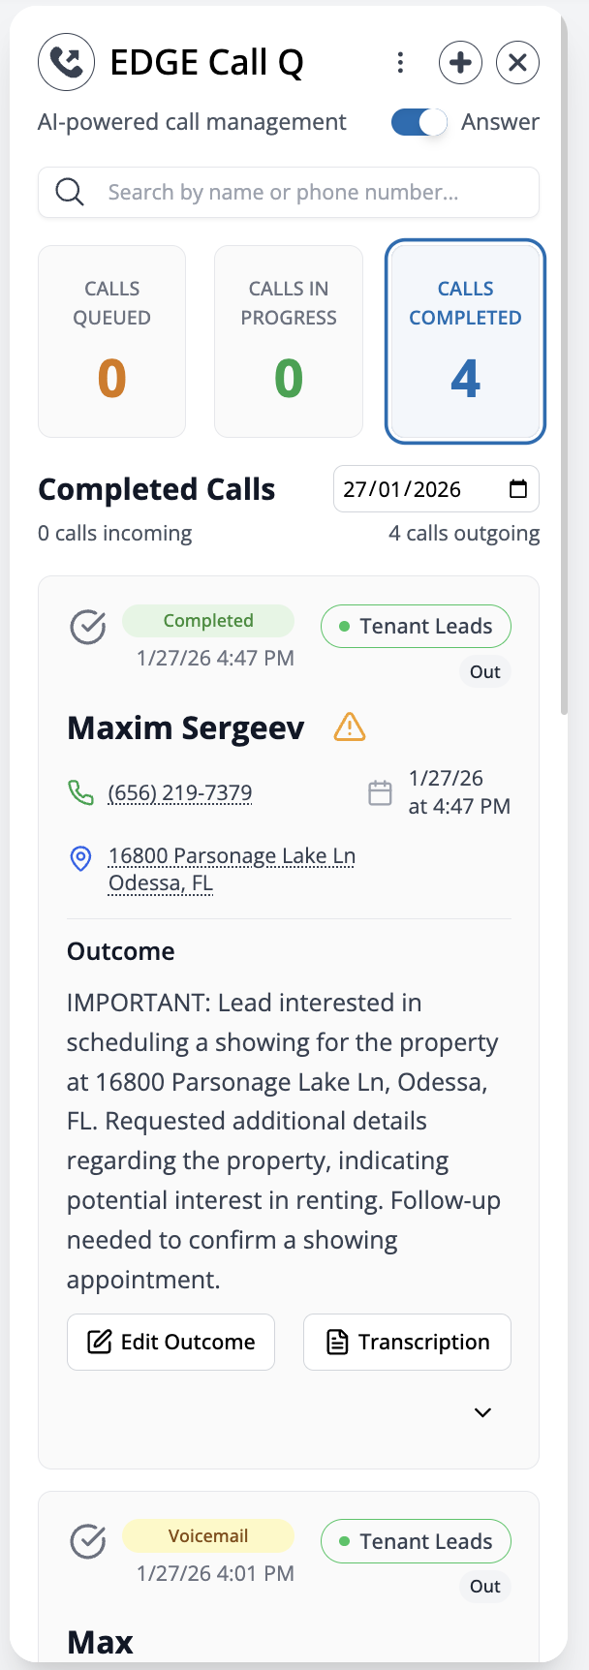589x1670 pixels.
Task: Click the checkmark circle on the Completed call
Action: point(88,627)
